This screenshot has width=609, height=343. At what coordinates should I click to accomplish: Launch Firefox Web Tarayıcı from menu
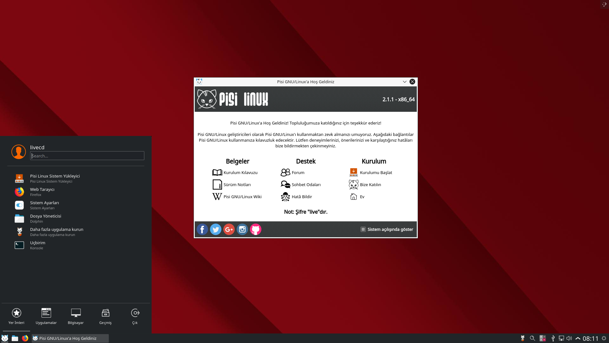(x=76, y=192)
